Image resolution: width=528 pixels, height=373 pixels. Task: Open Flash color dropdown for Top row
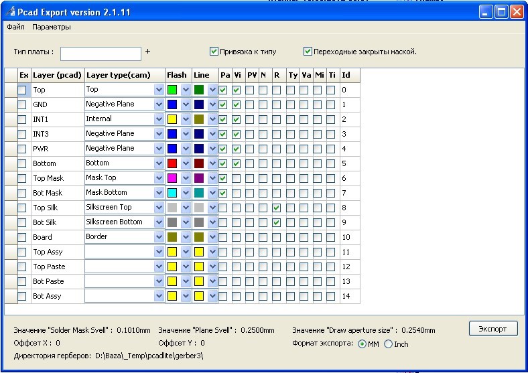coord(186,90)
